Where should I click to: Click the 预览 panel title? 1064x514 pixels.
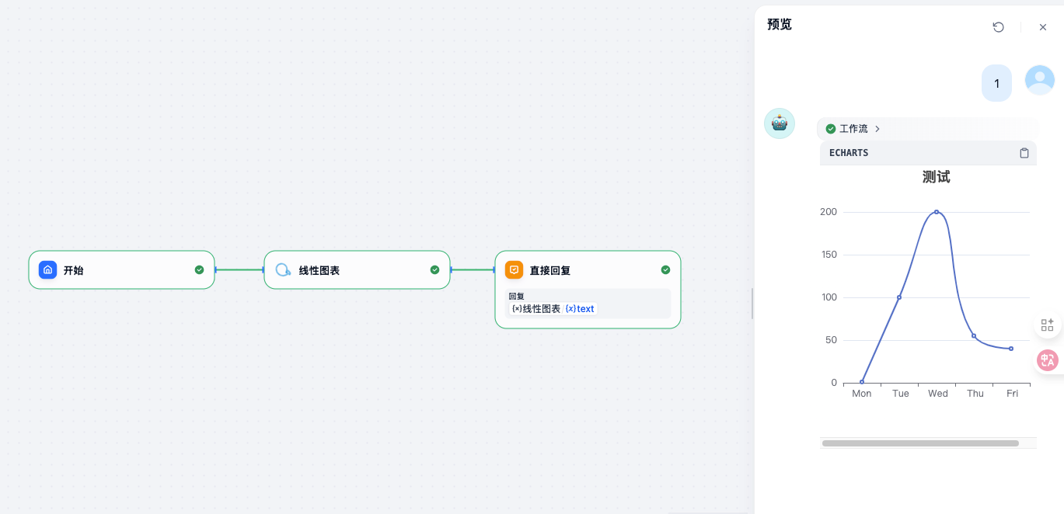click(x=780, y=24)
